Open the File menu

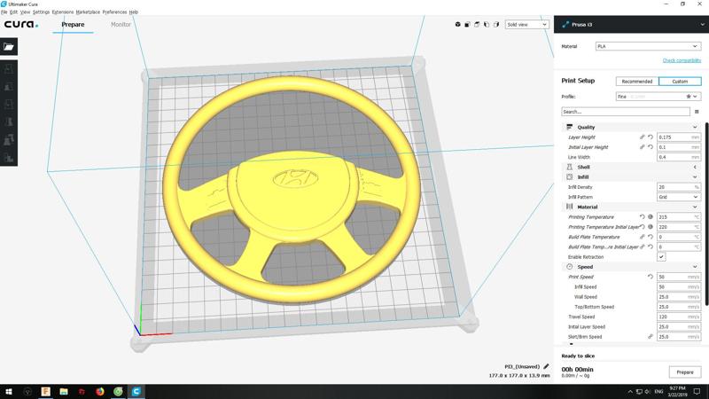[4, 12]
